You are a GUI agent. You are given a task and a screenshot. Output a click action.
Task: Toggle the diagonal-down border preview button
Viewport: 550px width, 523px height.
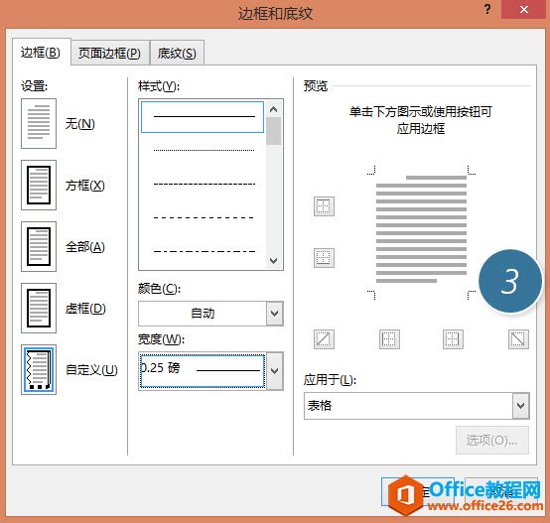coord(518,339)
